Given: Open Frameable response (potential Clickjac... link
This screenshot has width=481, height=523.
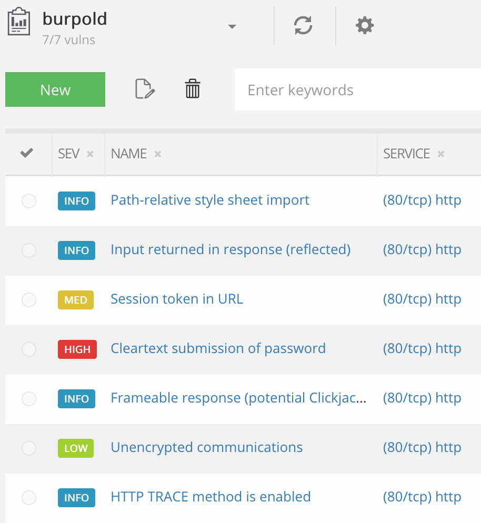Looking at the screenshot, I should pyautogui.click(x=238, y=398).
